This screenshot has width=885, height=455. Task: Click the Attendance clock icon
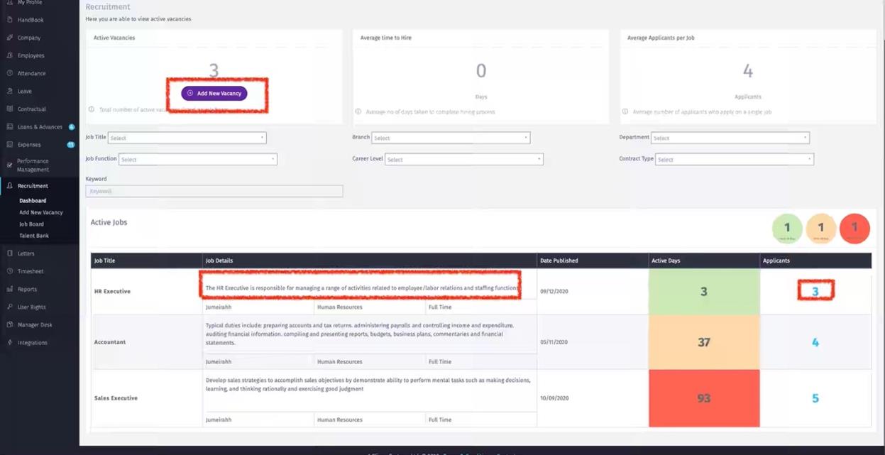9,73
